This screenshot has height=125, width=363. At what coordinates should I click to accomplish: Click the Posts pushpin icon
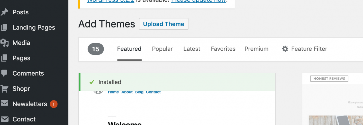[4, 12]
